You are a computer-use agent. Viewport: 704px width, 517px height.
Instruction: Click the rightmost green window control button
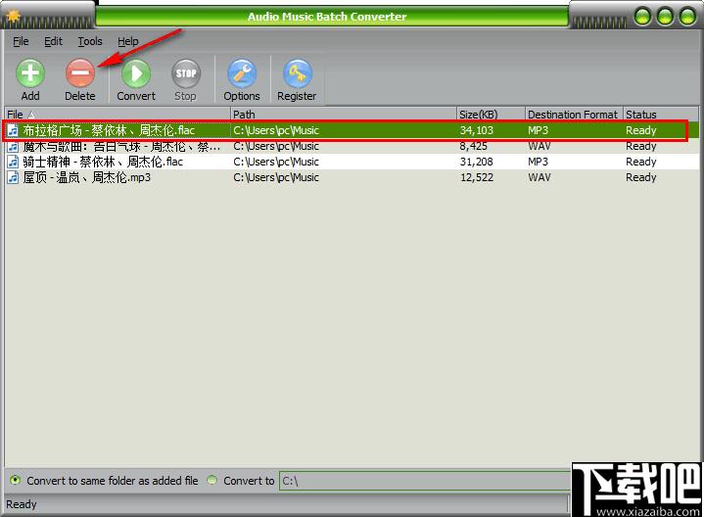click(x=687, y=17)
